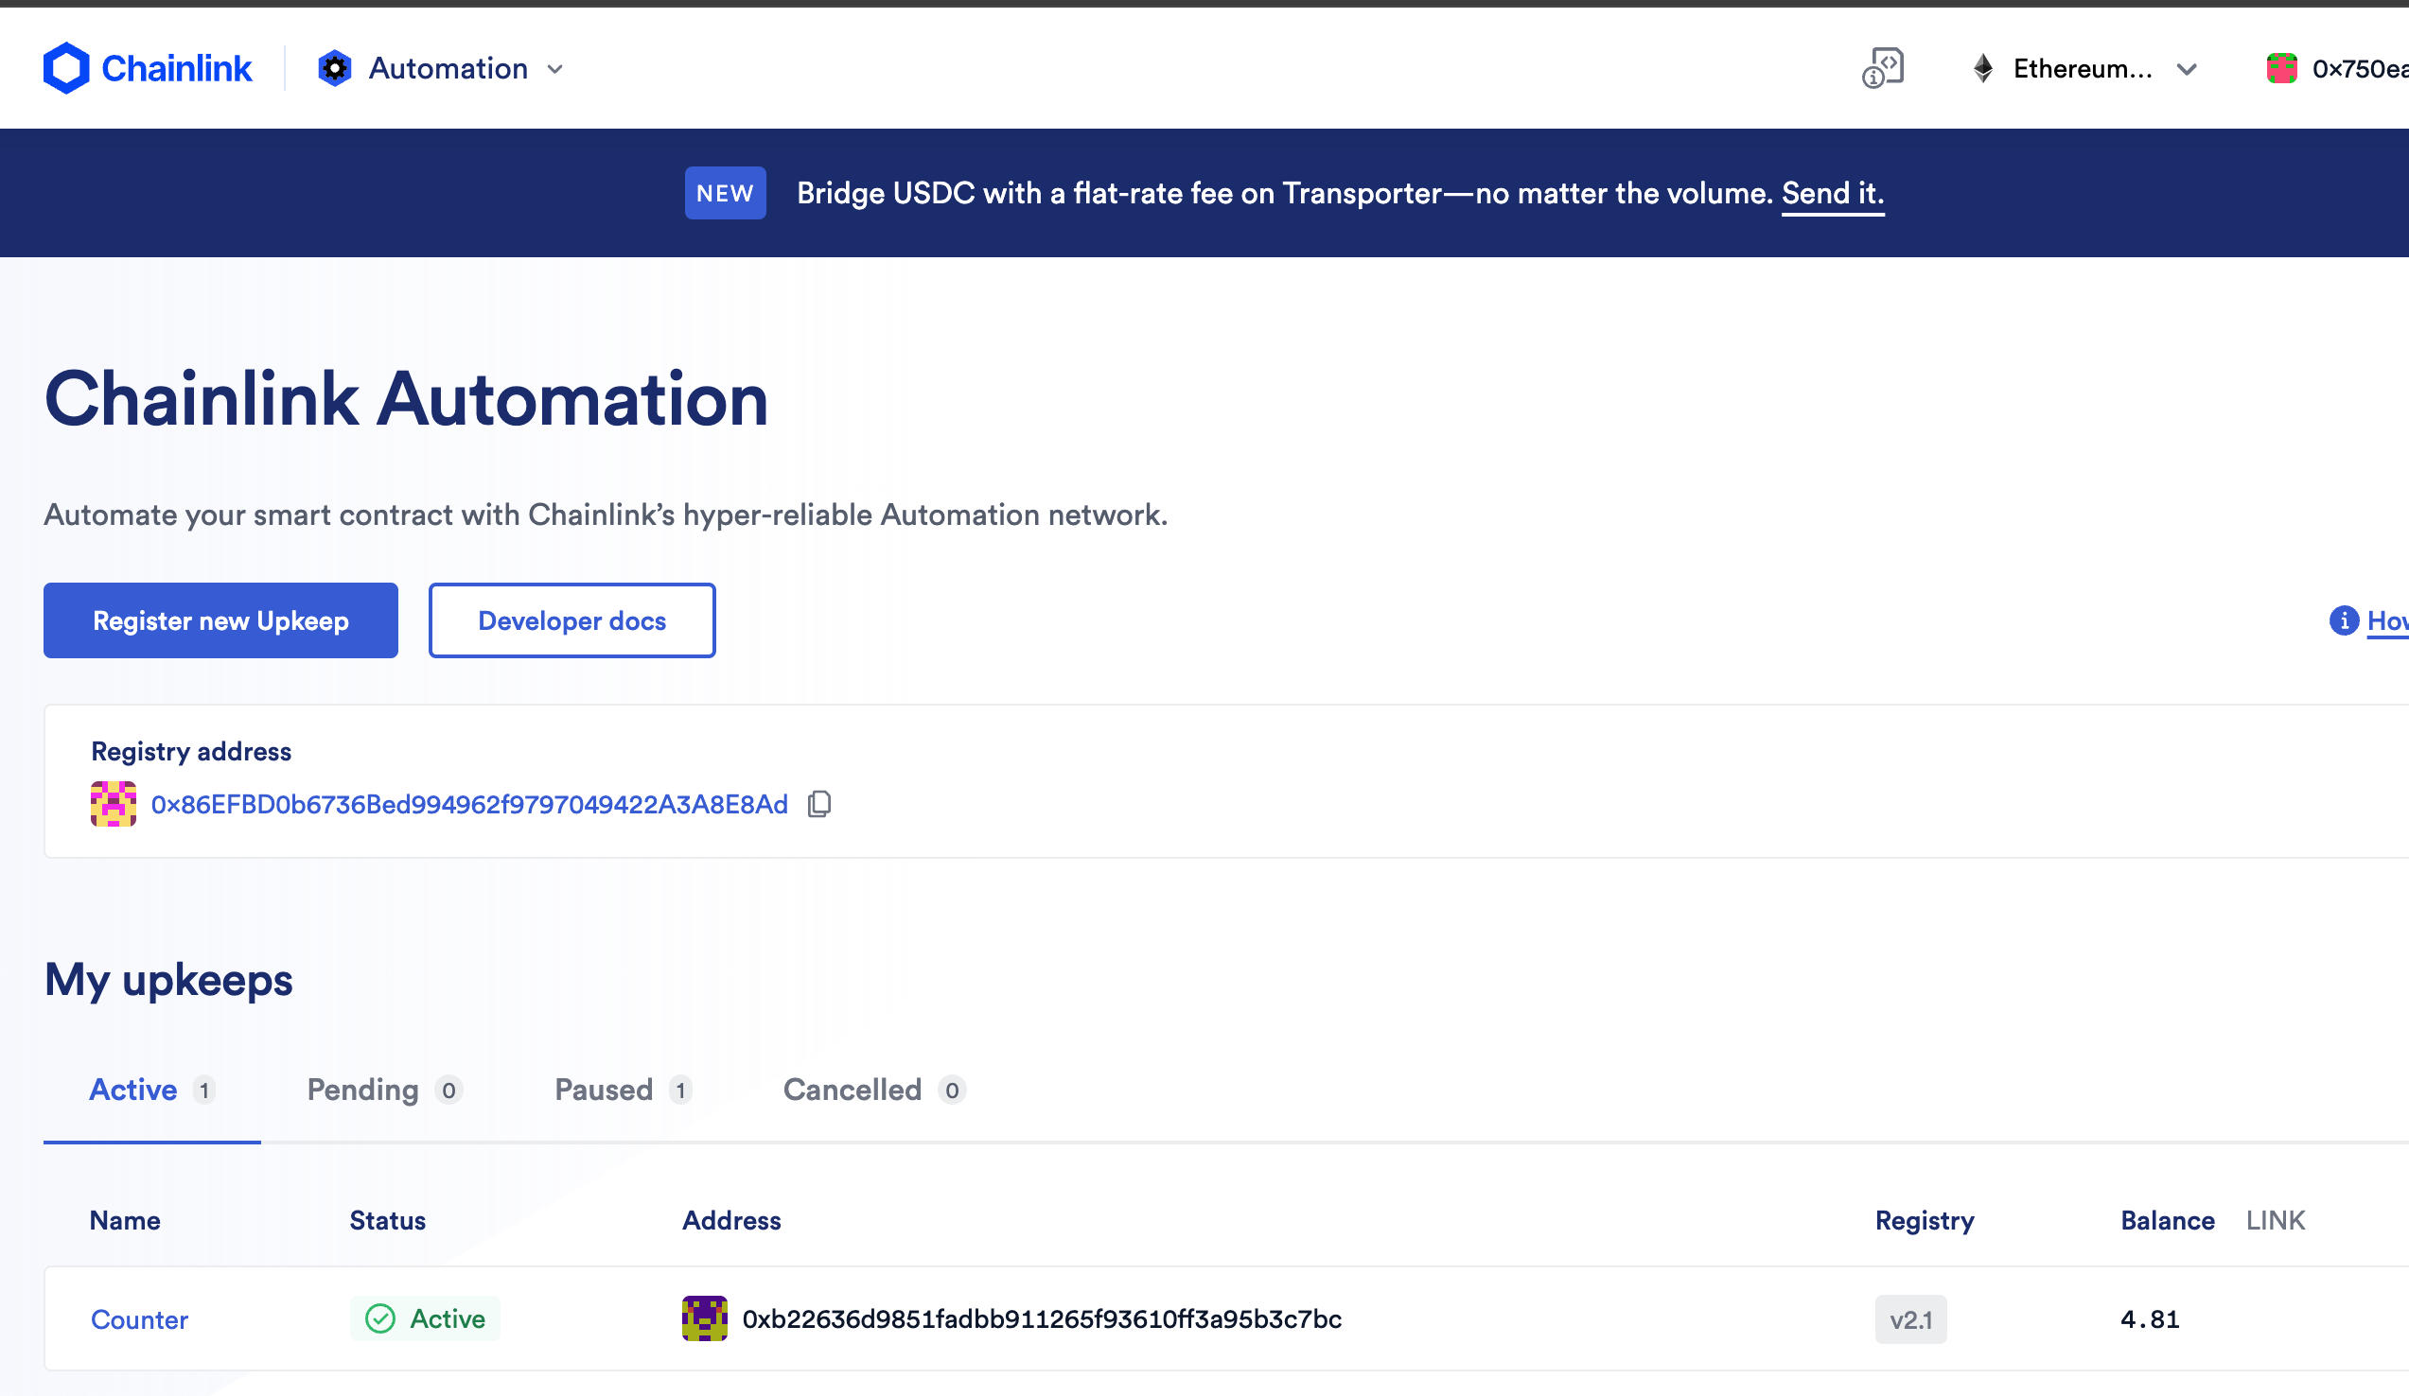Viewport: 2409px width, 1396px height.
Task: Click the registry address identicon
Action: point(113,804)
